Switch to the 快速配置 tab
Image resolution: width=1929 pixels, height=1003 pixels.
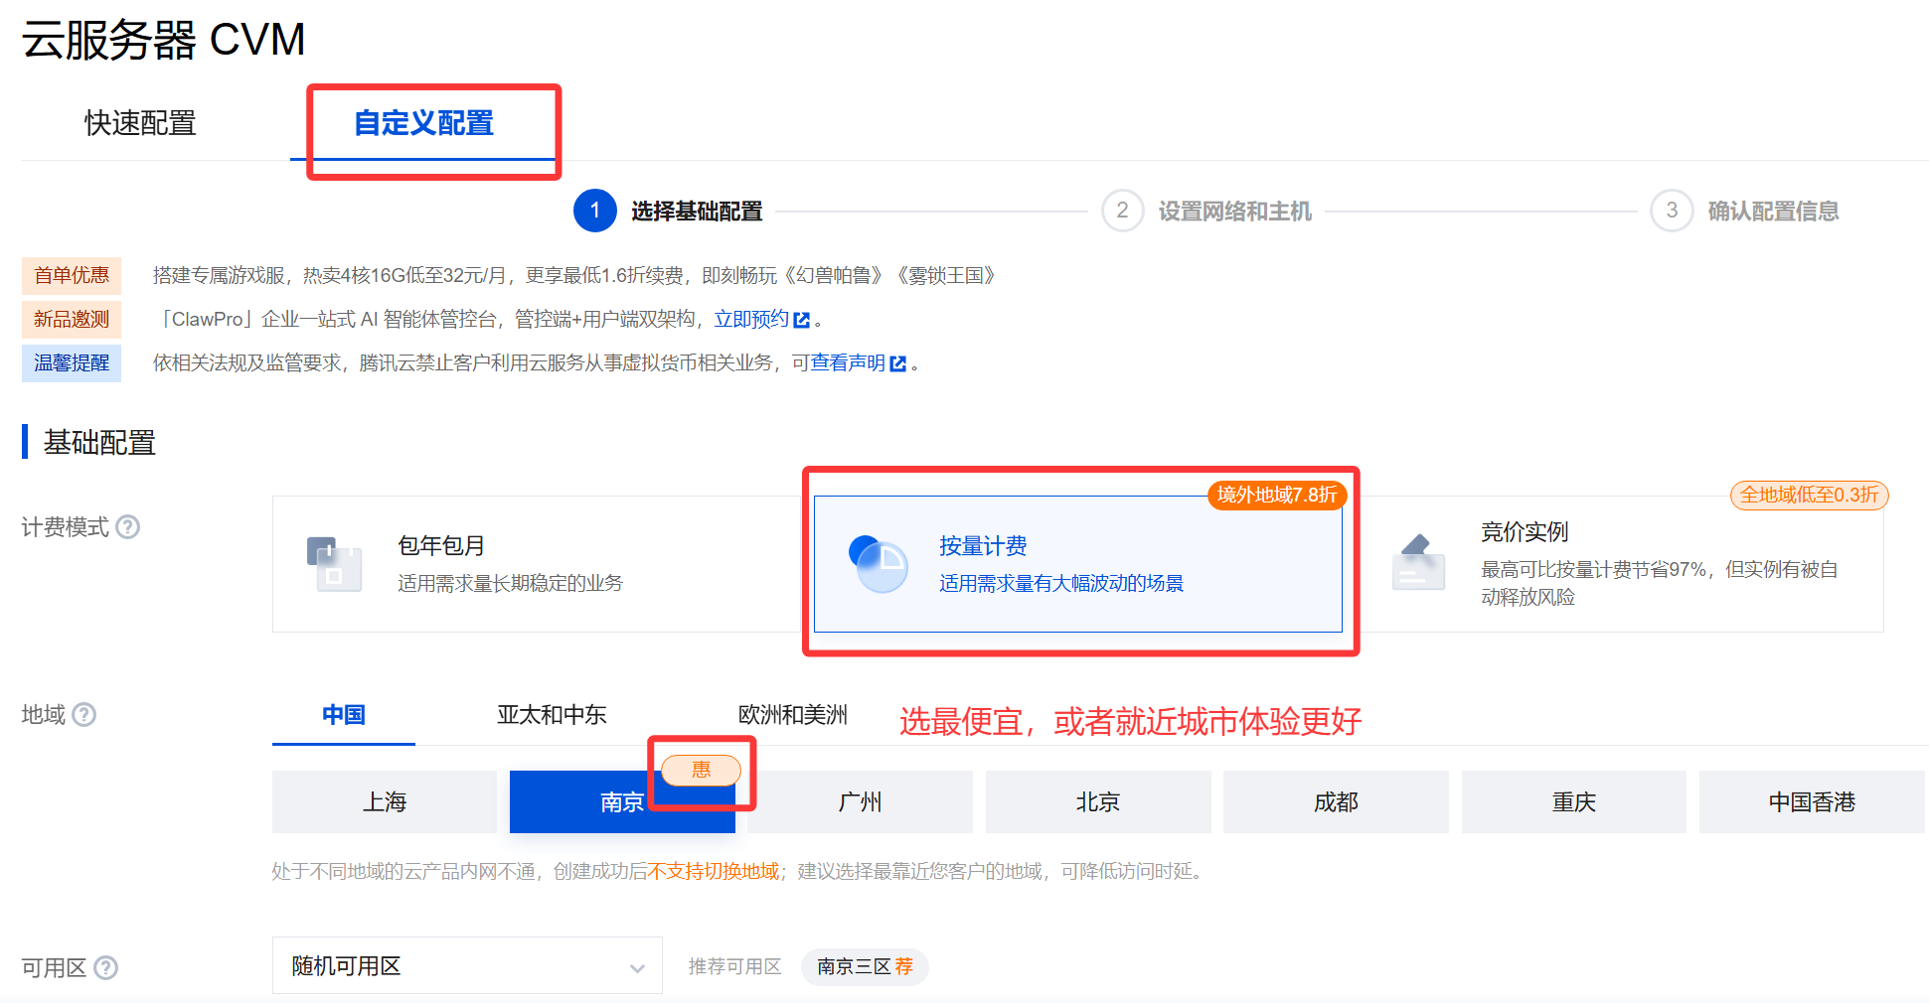140,123
